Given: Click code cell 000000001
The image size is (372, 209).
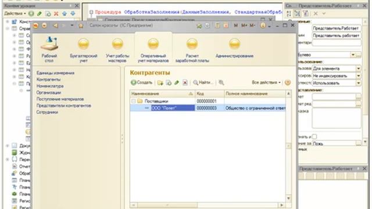Looking at the screenshot, I should pyautogui.click(x=209, y=101).
